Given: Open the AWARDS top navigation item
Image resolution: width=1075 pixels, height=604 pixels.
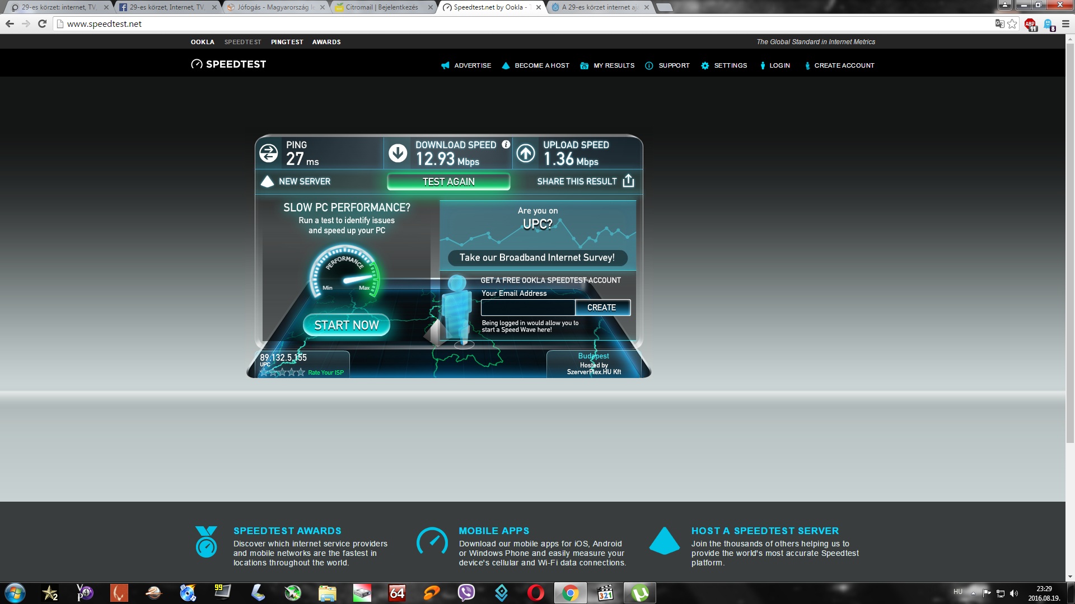Looking at the screenshot, I should (x=326, y=42).
